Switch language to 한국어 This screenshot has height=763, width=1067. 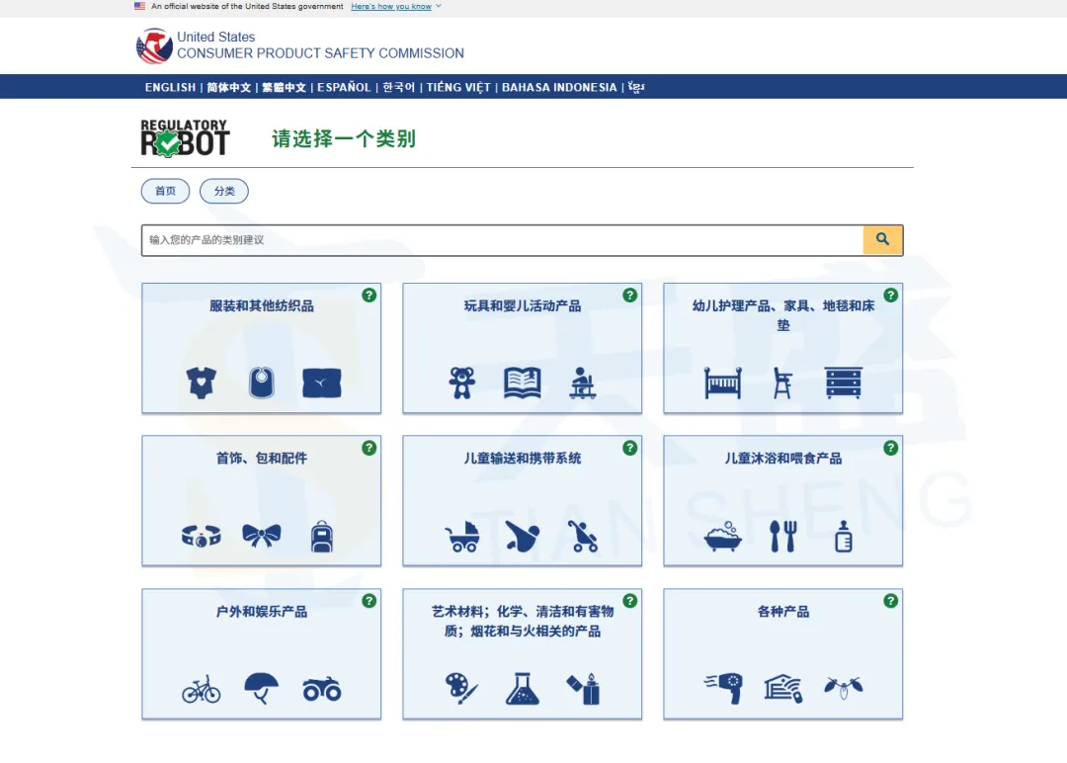click(x=398, y=87)
